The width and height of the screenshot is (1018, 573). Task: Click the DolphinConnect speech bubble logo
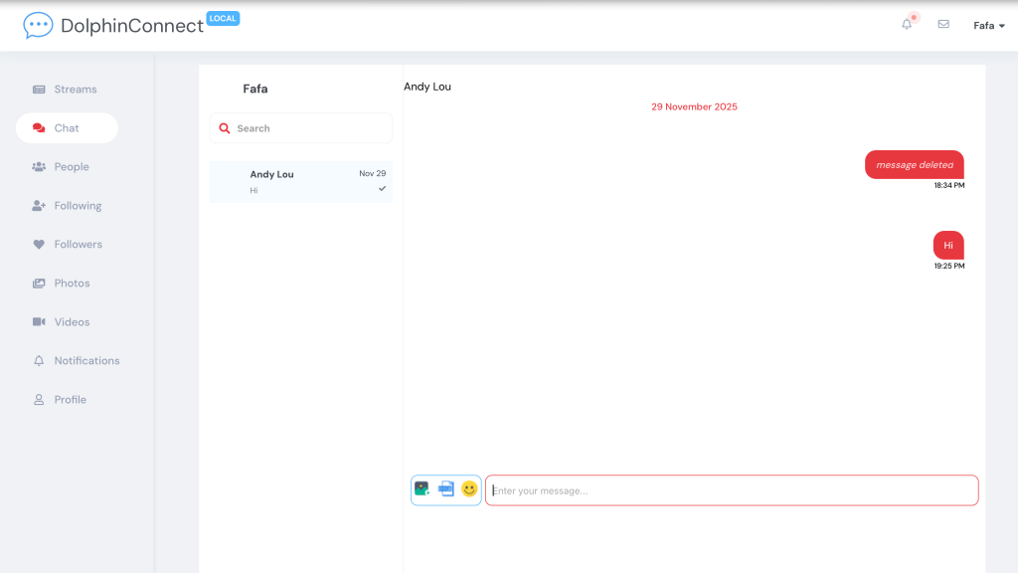[x=38, y=26]
